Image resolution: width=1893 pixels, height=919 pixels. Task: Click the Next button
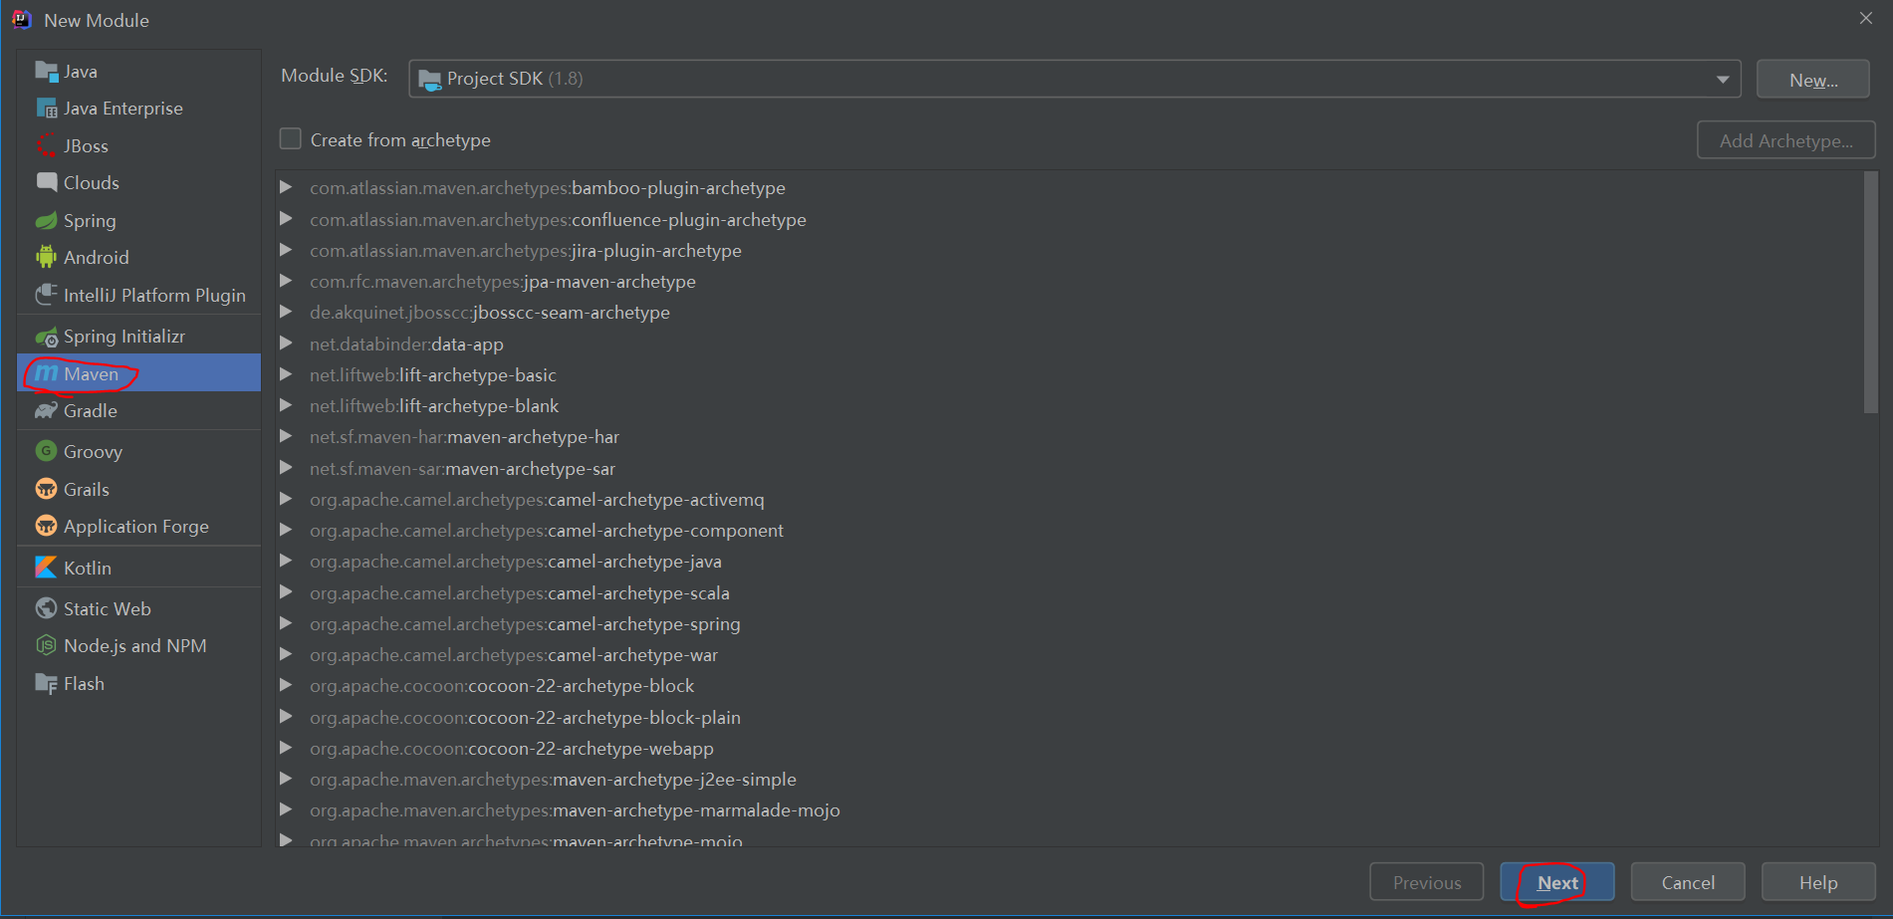(1557, 882)
